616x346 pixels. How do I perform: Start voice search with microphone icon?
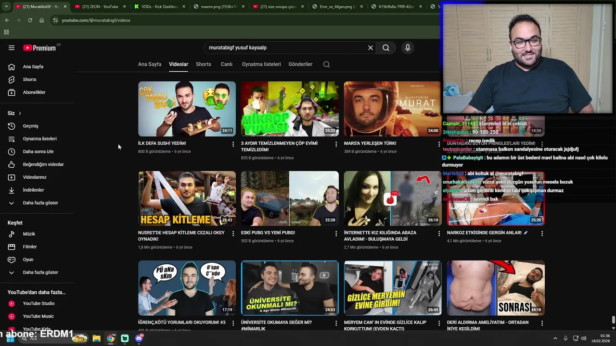[408, 48]
